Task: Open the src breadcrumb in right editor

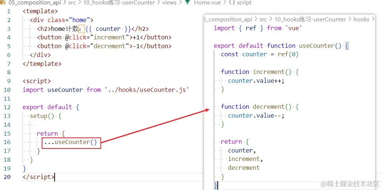Action: pos(263,19)
